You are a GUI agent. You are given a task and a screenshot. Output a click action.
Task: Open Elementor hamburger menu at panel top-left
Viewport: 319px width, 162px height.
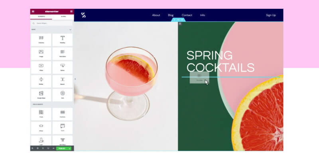(x=33, y=12)
